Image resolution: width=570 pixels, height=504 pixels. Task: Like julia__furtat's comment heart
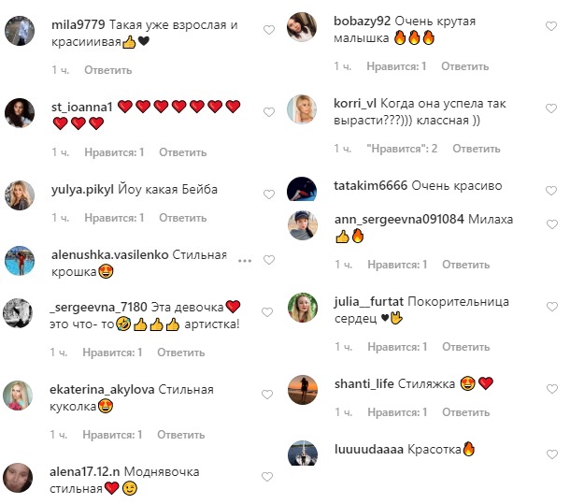pyautogui.click(x=552, y=307)
